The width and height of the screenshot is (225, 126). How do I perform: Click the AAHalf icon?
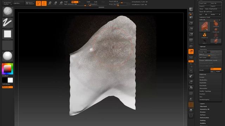pyautogui.click(x=191, y=34)
